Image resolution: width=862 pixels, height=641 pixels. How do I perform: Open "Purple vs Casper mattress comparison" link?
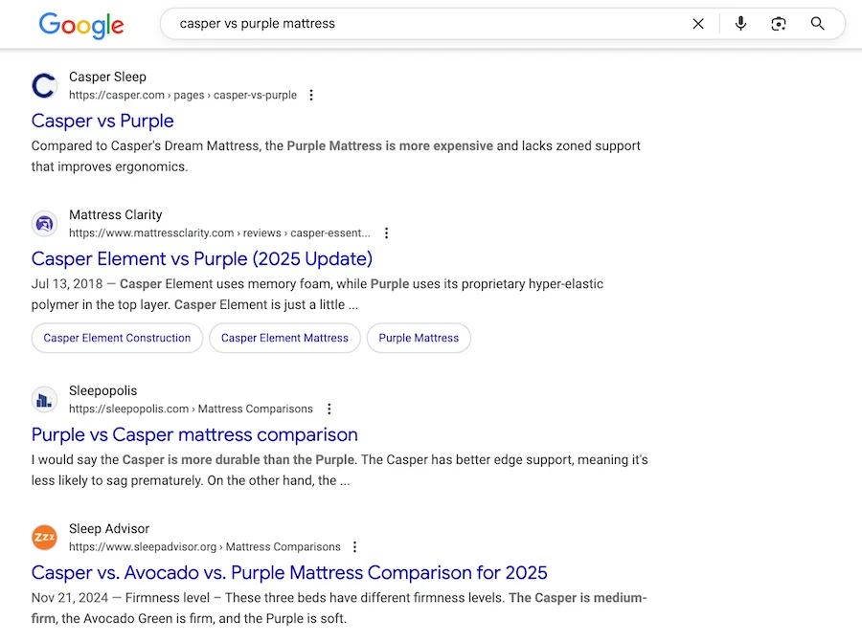click(194, 434)
